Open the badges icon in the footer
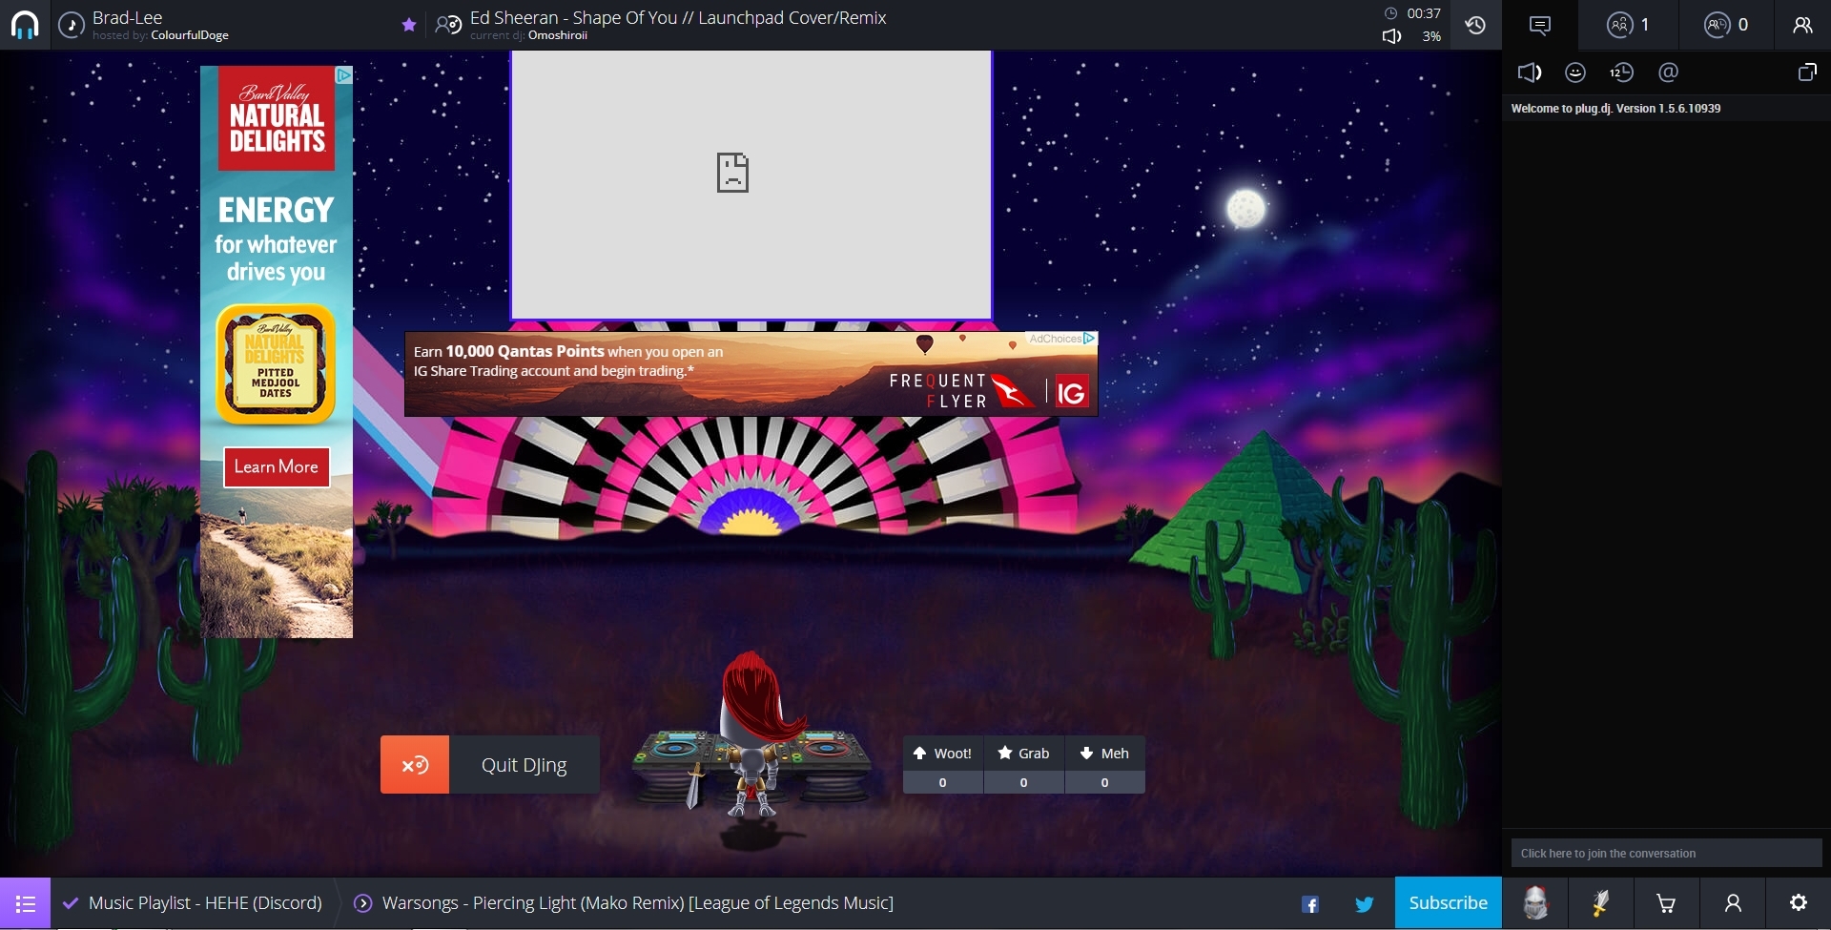 tap(1601, 903)
